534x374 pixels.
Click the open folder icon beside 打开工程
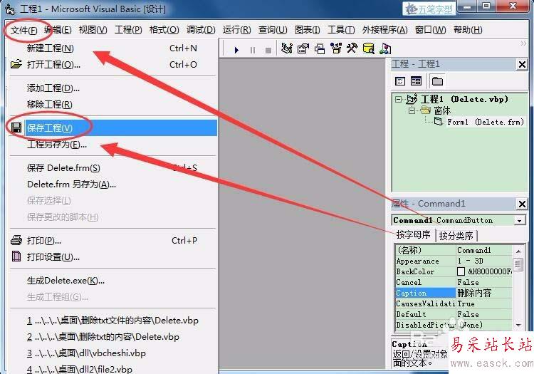[16, 64]
